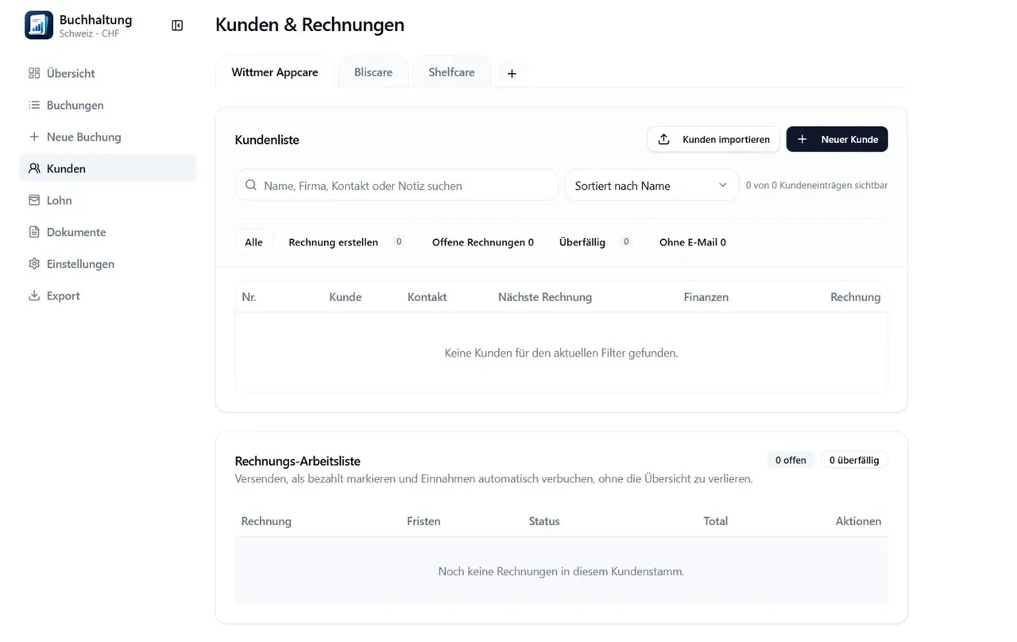Viewport: 1017px width, 642px height.
Task: Click the 'Keine Kunden für den aktuellen Filter' message
Action: click(x=561, y=353)
